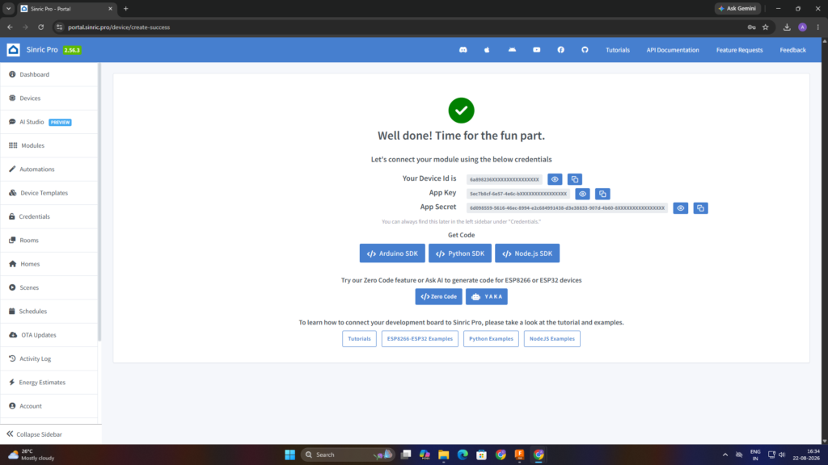
Task: Open Microsoft Edge from taskbar
Action: click(x=463, y=455)
